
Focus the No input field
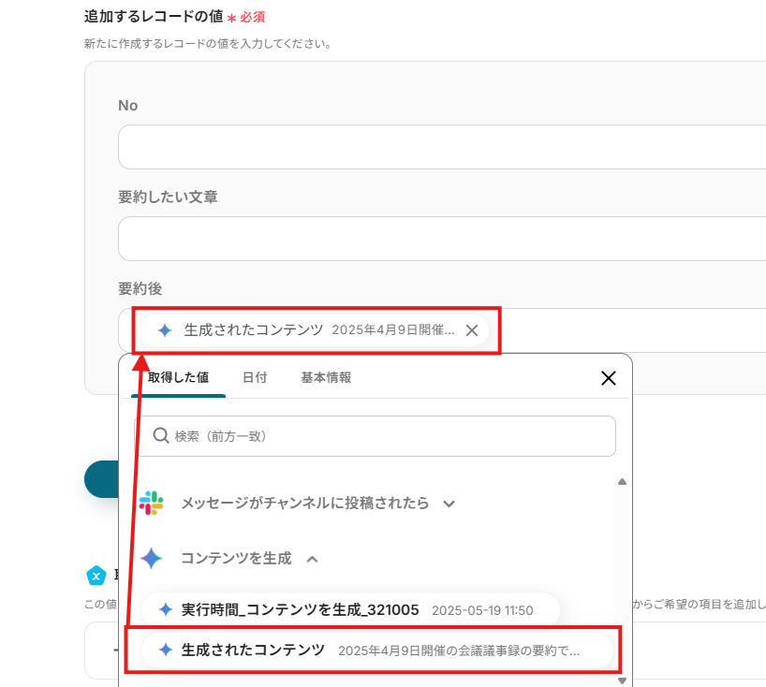440,147
